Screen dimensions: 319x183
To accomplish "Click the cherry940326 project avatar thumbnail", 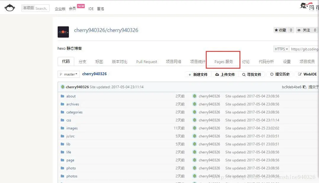I will (63, 32).
